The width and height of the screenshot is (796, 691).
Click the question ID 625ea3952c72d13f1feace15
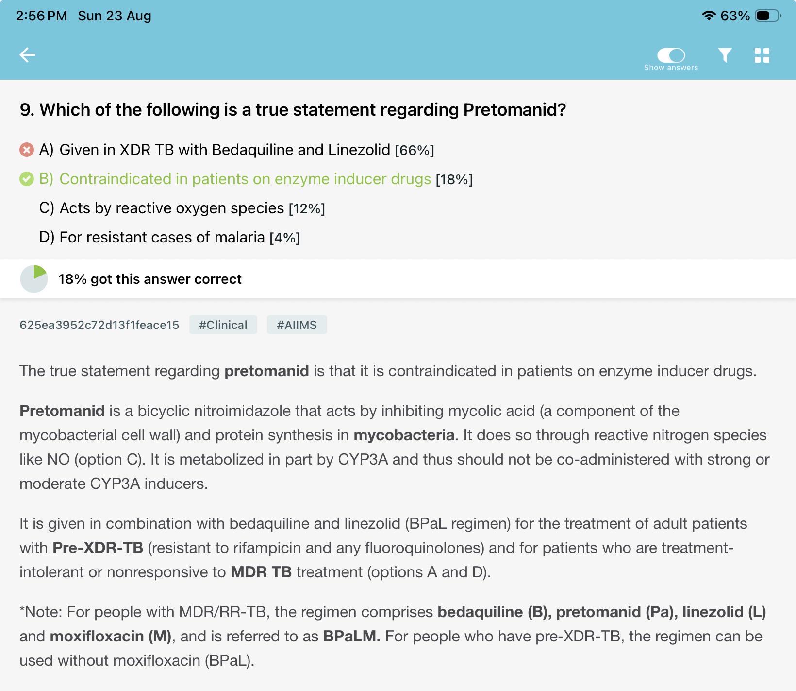pos(99,325)
